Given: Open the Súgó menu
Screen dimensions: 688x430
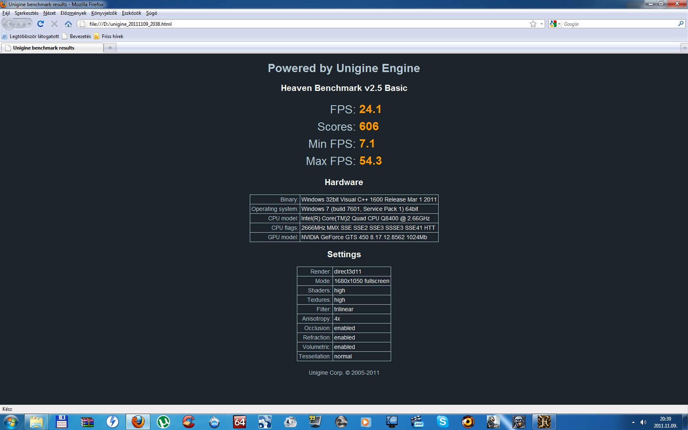Looking at the screenshot, I should tap(152, 13).
